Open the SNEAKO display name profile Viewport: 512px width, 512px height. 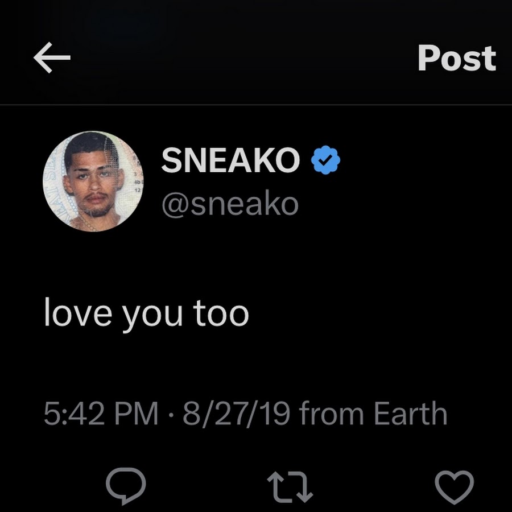point(230,160)
